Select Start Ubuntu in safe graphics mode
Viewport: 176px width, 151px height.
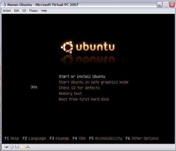[94, 82]
